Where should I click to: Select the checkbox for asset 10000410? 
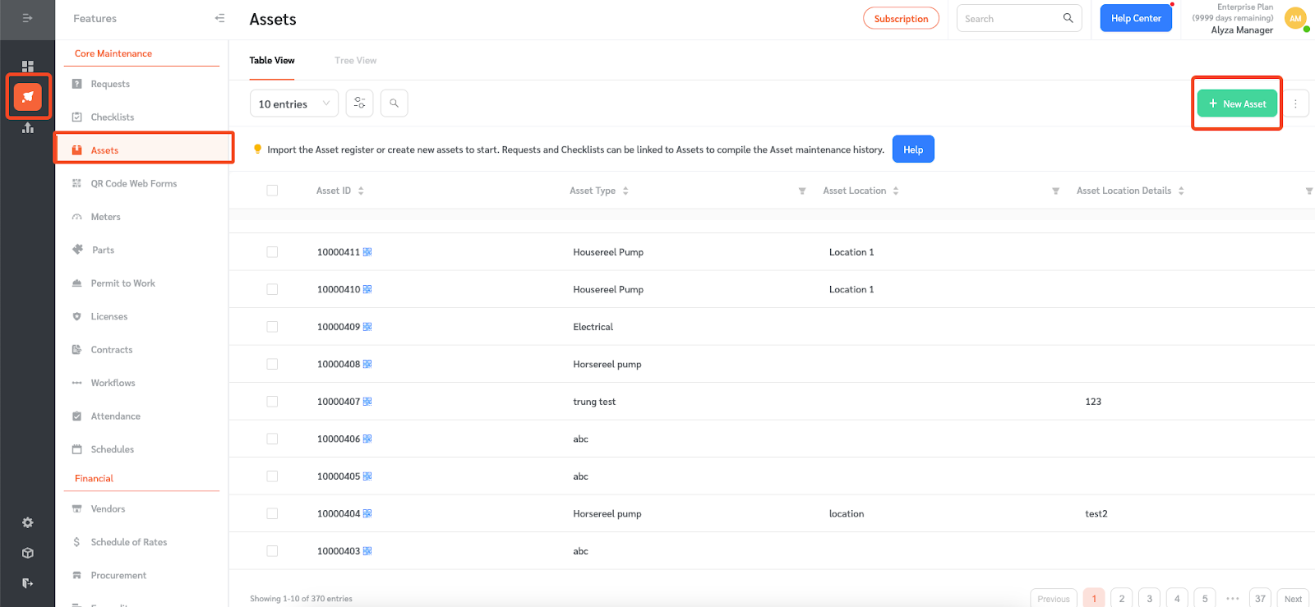coord(272,289)
